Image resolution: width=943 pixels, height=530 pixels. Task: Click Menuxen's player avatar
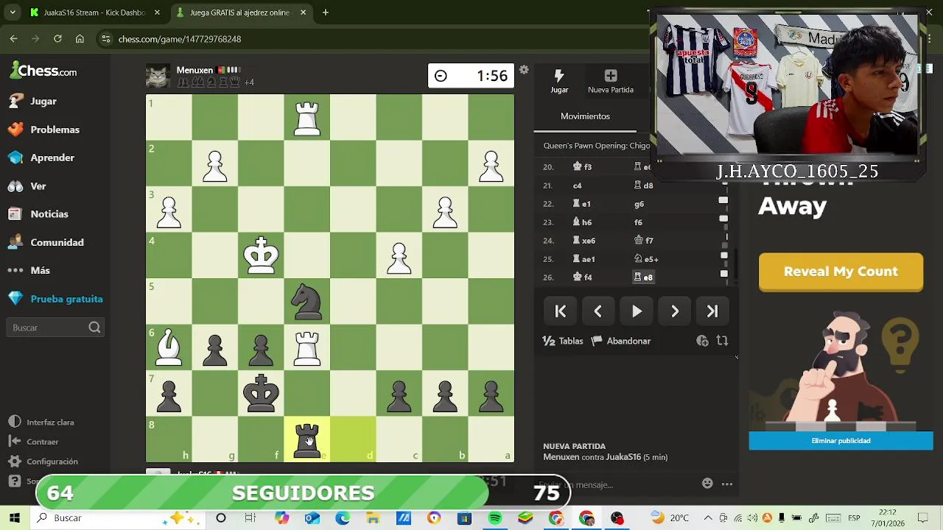(x=157, y=76)
